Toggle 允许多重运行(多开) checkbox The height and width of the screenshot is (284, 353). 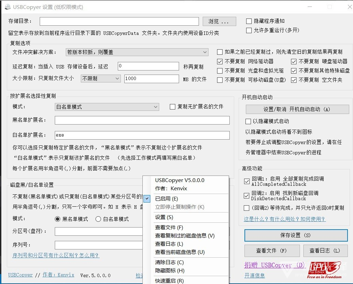click(249, 30)
